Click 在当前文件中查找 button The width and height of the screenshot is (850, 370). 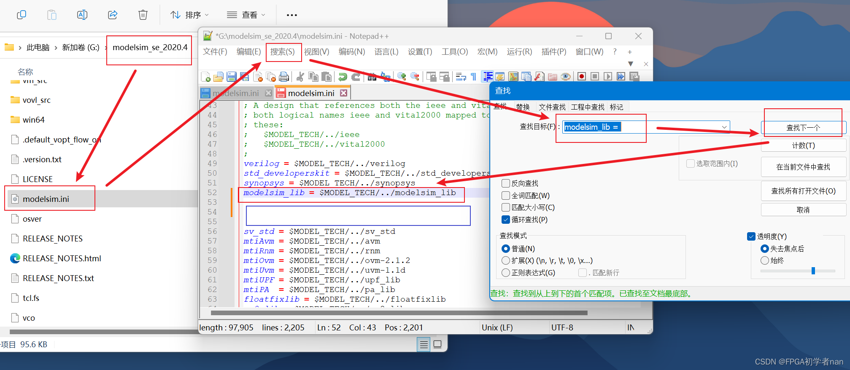point(803,167)
